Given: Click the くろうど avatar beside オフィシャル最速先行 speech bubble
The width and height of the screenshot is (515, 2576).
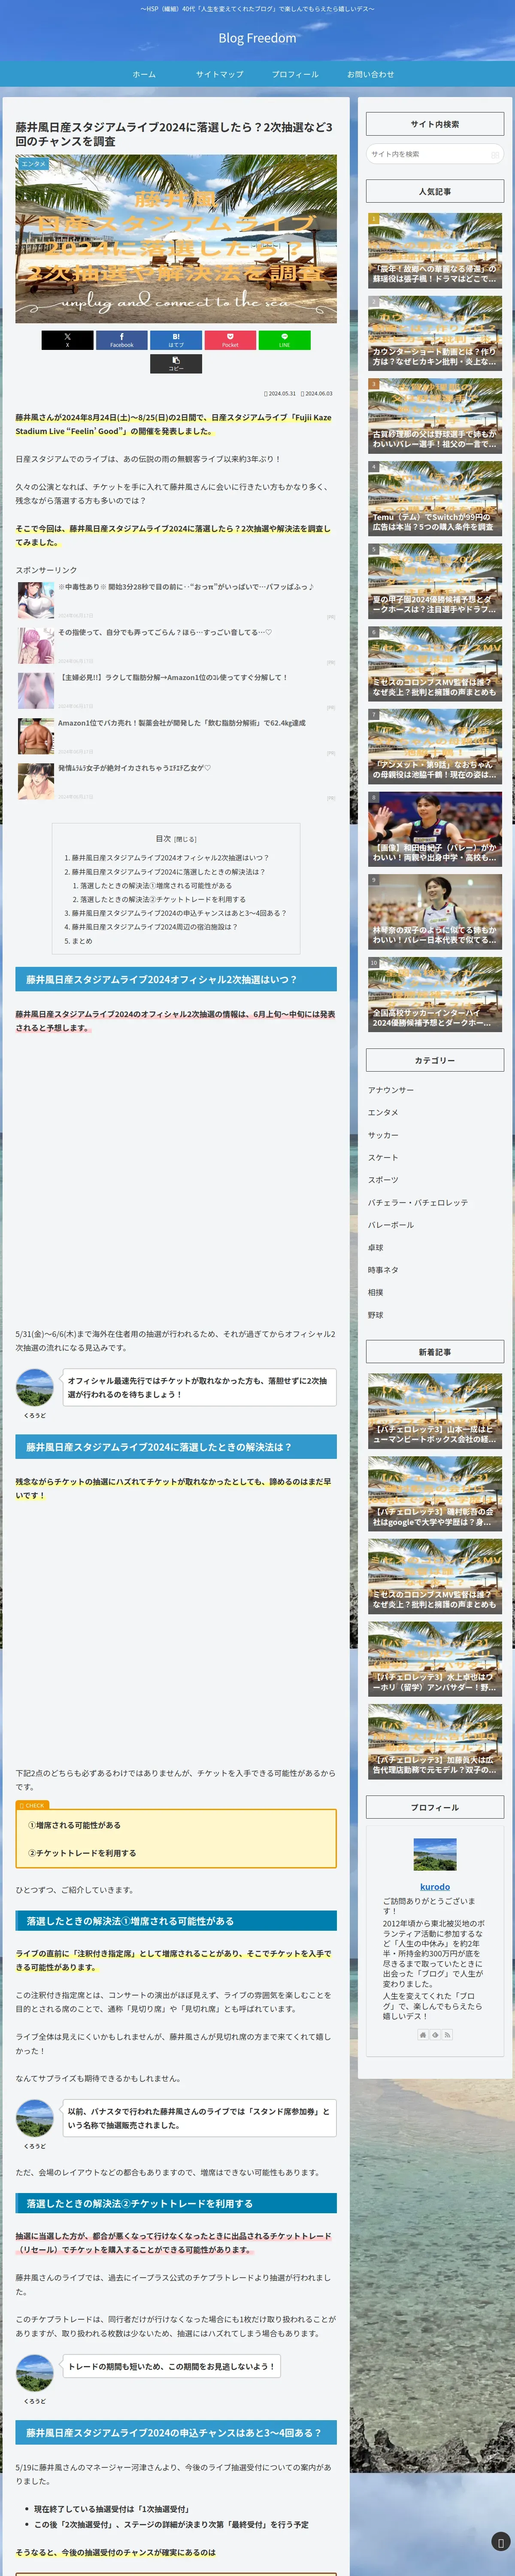Looking at the screenshot, I should click(x=35, y=1387).
